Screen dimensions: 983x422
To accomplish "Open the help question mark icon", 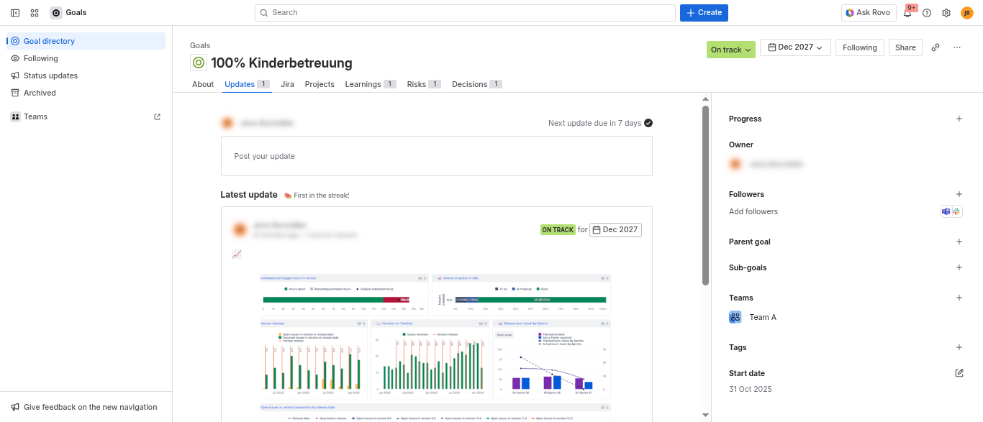I will pyautogui.click(x=927, y=13).
